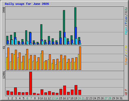The height and width of the screenshot is (101, 129).
Task: Click the cyan pages bar for day 16
Action: coord(65,41)
